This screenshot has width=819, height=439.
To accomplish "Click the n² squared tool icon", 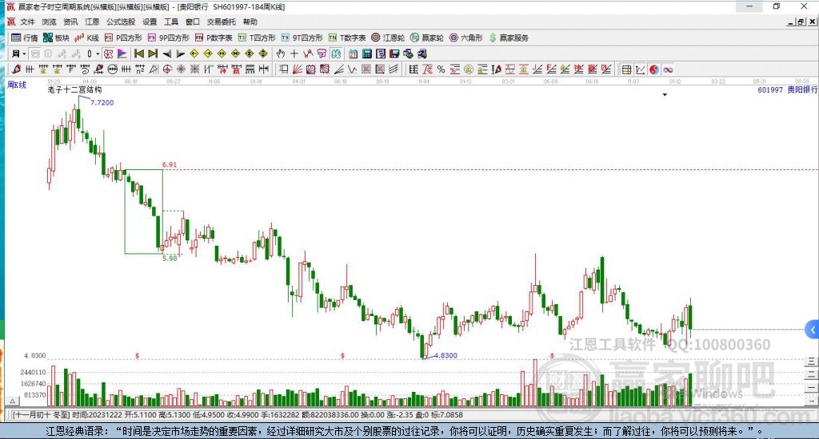I will pyautogui.click(x=139, y=69).
